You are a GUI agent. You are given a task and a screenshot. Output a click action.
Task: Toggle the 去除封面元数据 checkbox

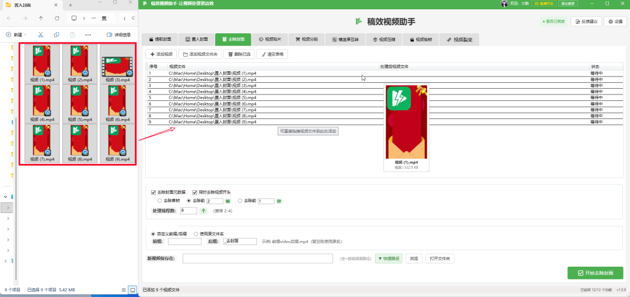(153, 192)
